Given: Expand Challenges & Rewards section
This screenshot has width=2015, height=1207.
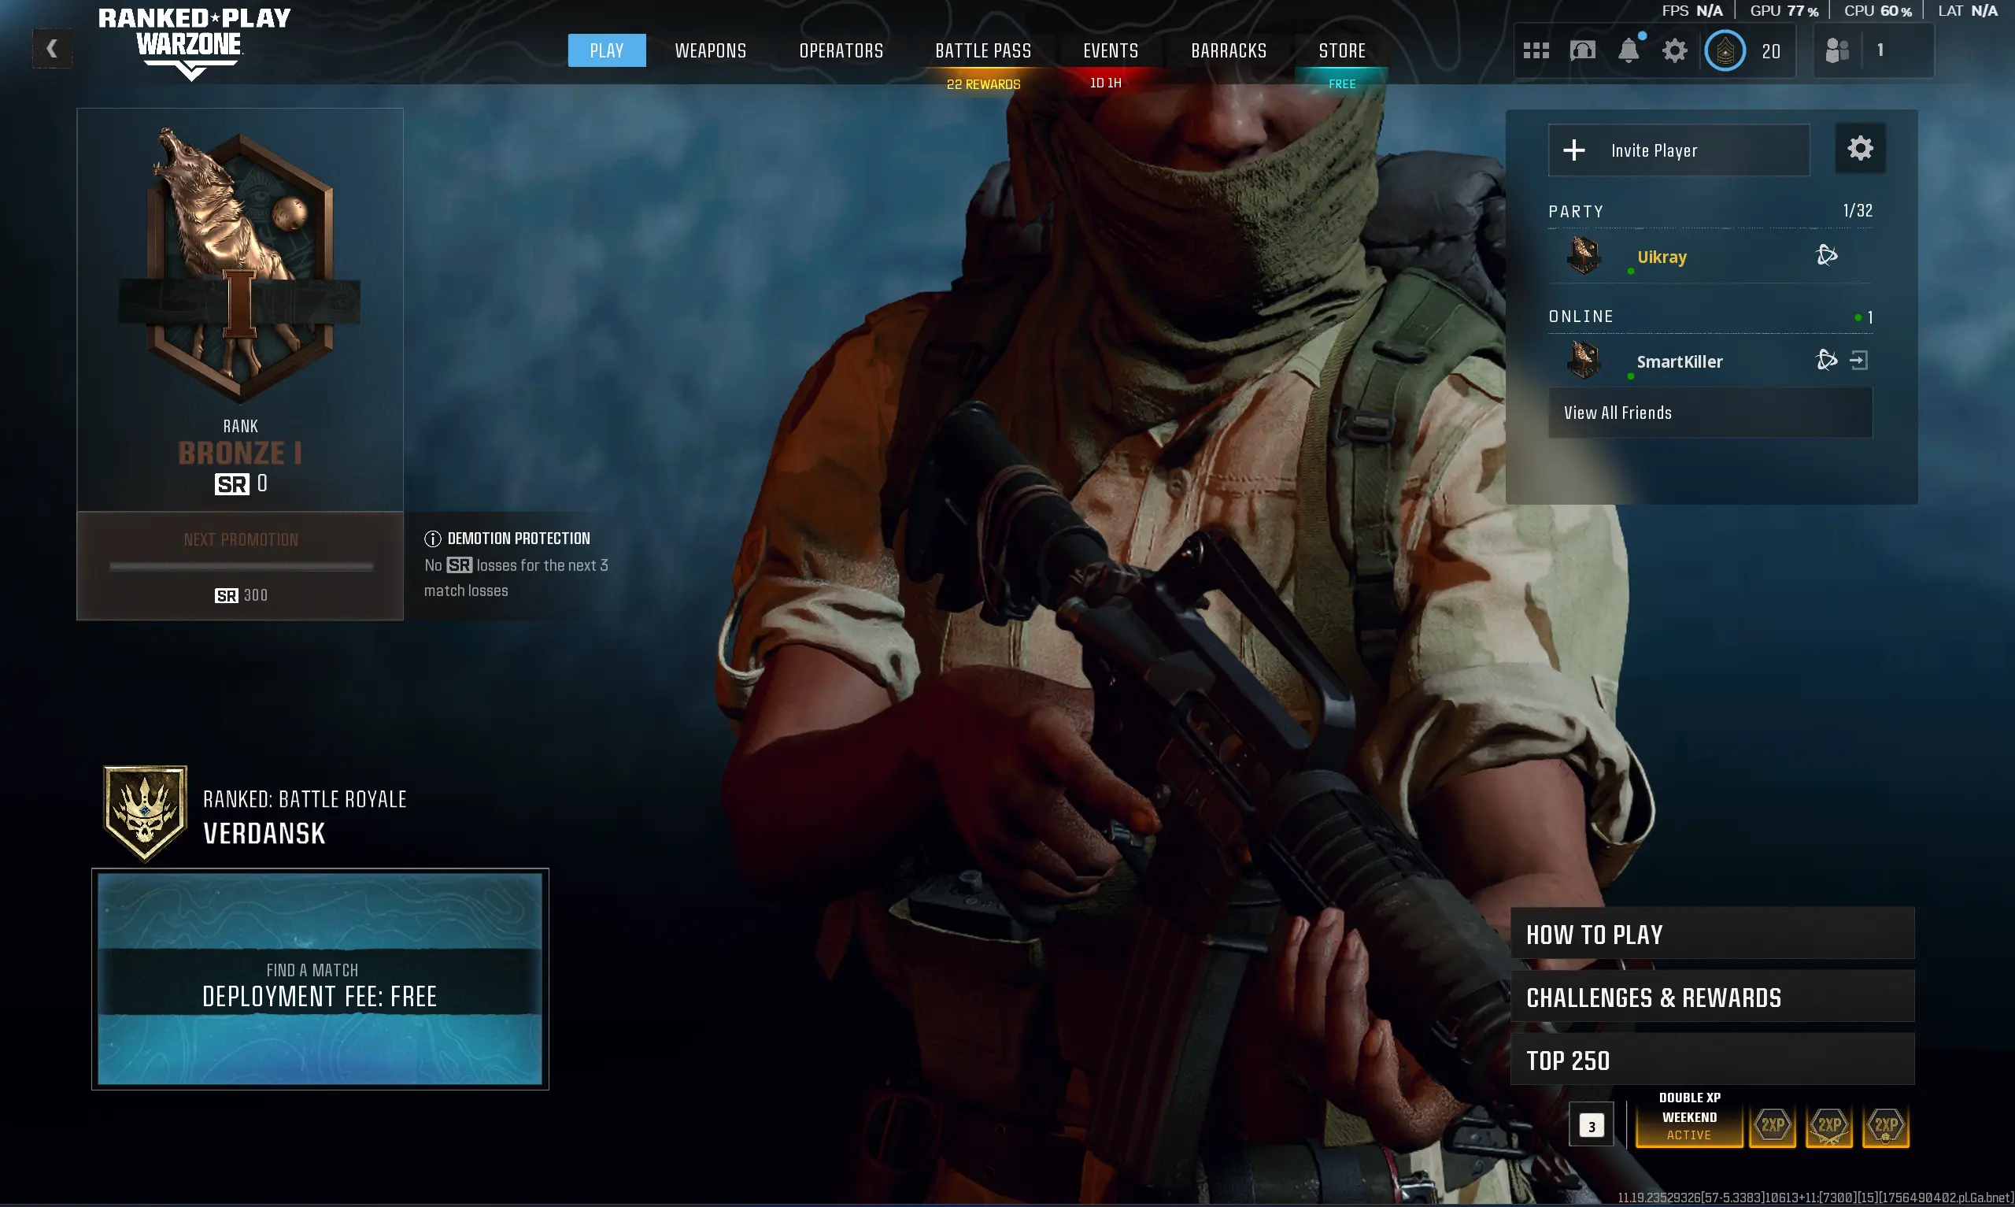Looking at the screenshot, I should tap(1712, 997).
